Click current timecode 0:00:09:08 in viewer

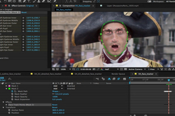click(86, 69)
